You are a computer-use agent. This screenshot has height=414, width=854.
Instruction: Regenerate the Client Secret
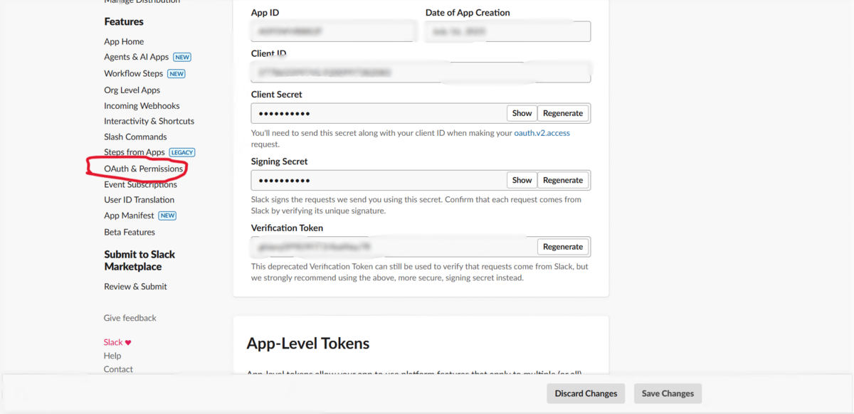coord(563,113)
